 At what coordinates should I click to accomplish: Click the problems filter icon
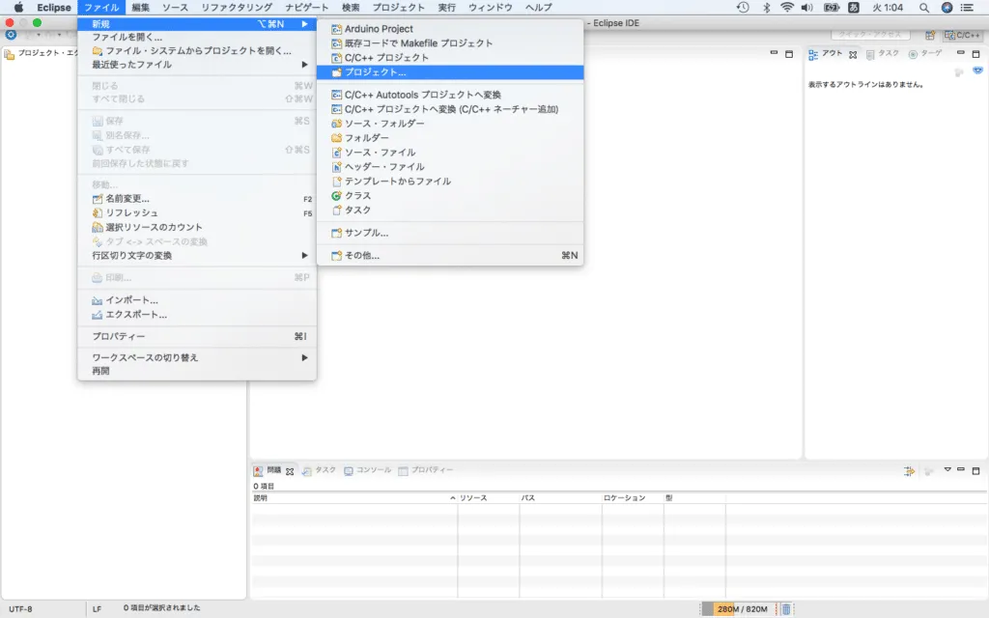point(909,471)
